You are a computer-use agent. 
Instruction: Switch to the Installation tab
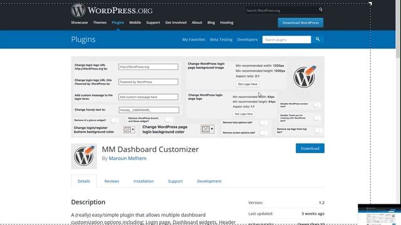tap(143, 181)
